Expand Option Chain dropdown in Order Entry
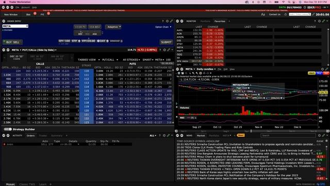 [163, 27]
